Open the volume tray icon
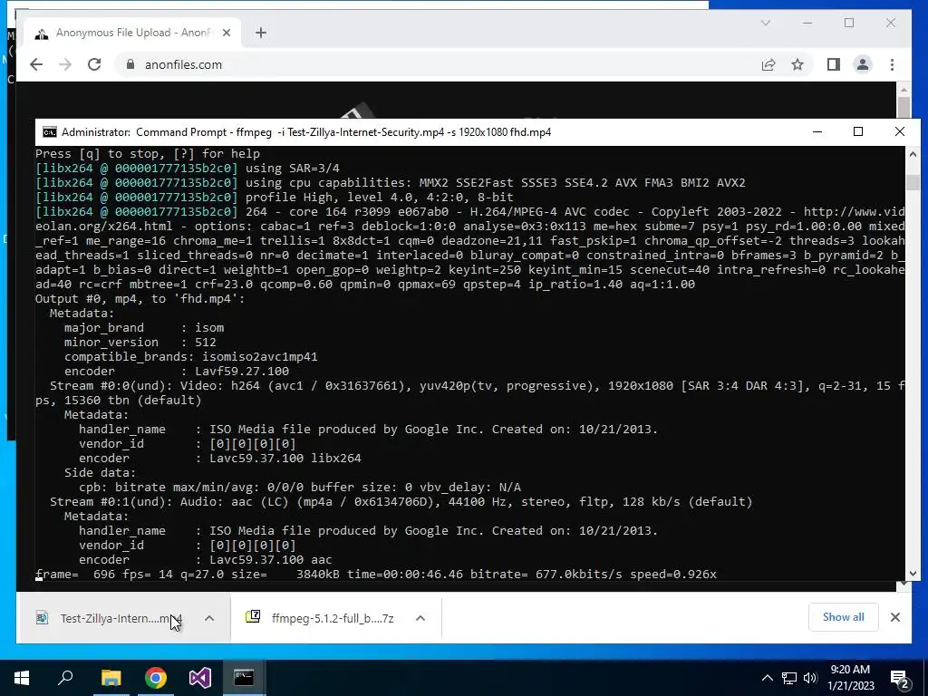Screen dimensions: 928x696 (x=810, y=678)
